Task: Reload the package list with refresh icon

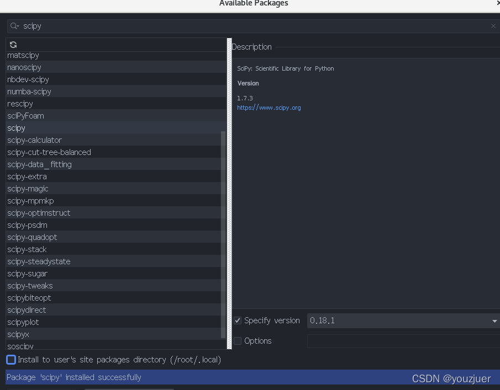Action: point(12,45)
